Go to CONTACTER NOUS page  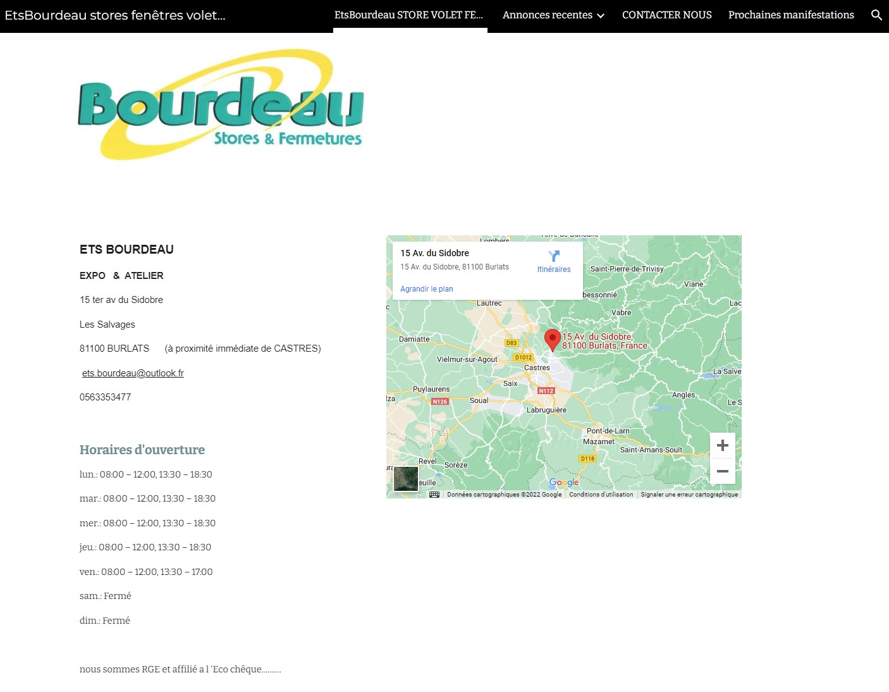point(667,15)
